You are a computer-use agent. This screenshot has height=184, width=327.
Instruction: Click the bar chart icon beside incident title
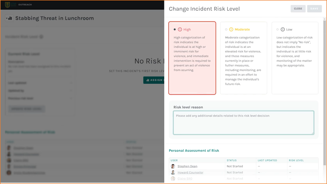pyautogui.click(x=9, y=18)
